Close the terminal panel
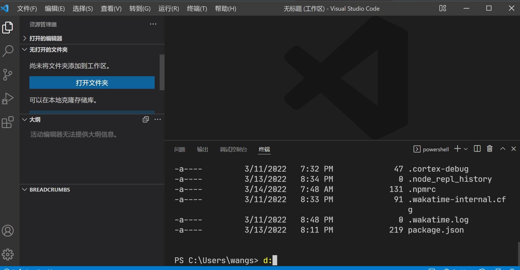 (513, 149)
